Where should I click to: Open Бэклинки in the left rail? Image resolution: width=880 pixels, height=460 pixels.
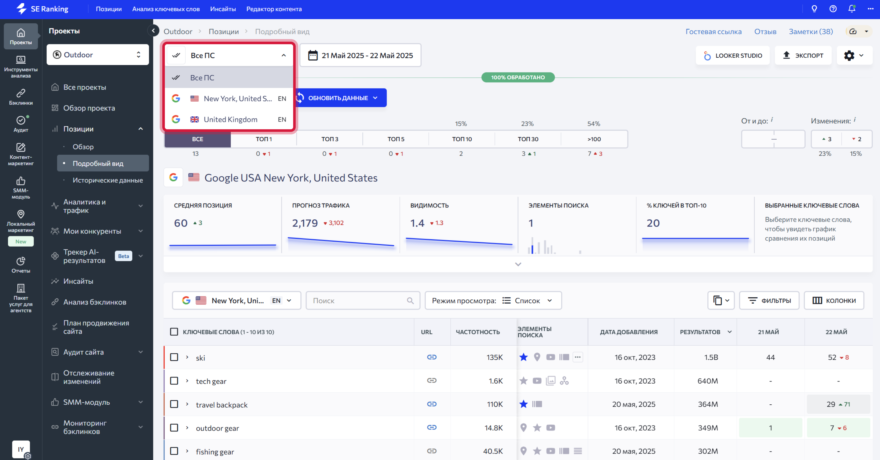[x=21, y=97]
